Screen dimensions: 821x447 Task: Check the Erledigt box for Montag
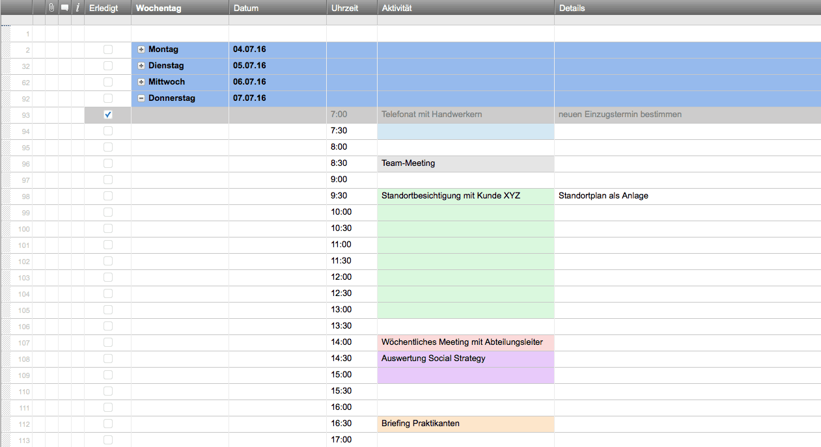108,49
